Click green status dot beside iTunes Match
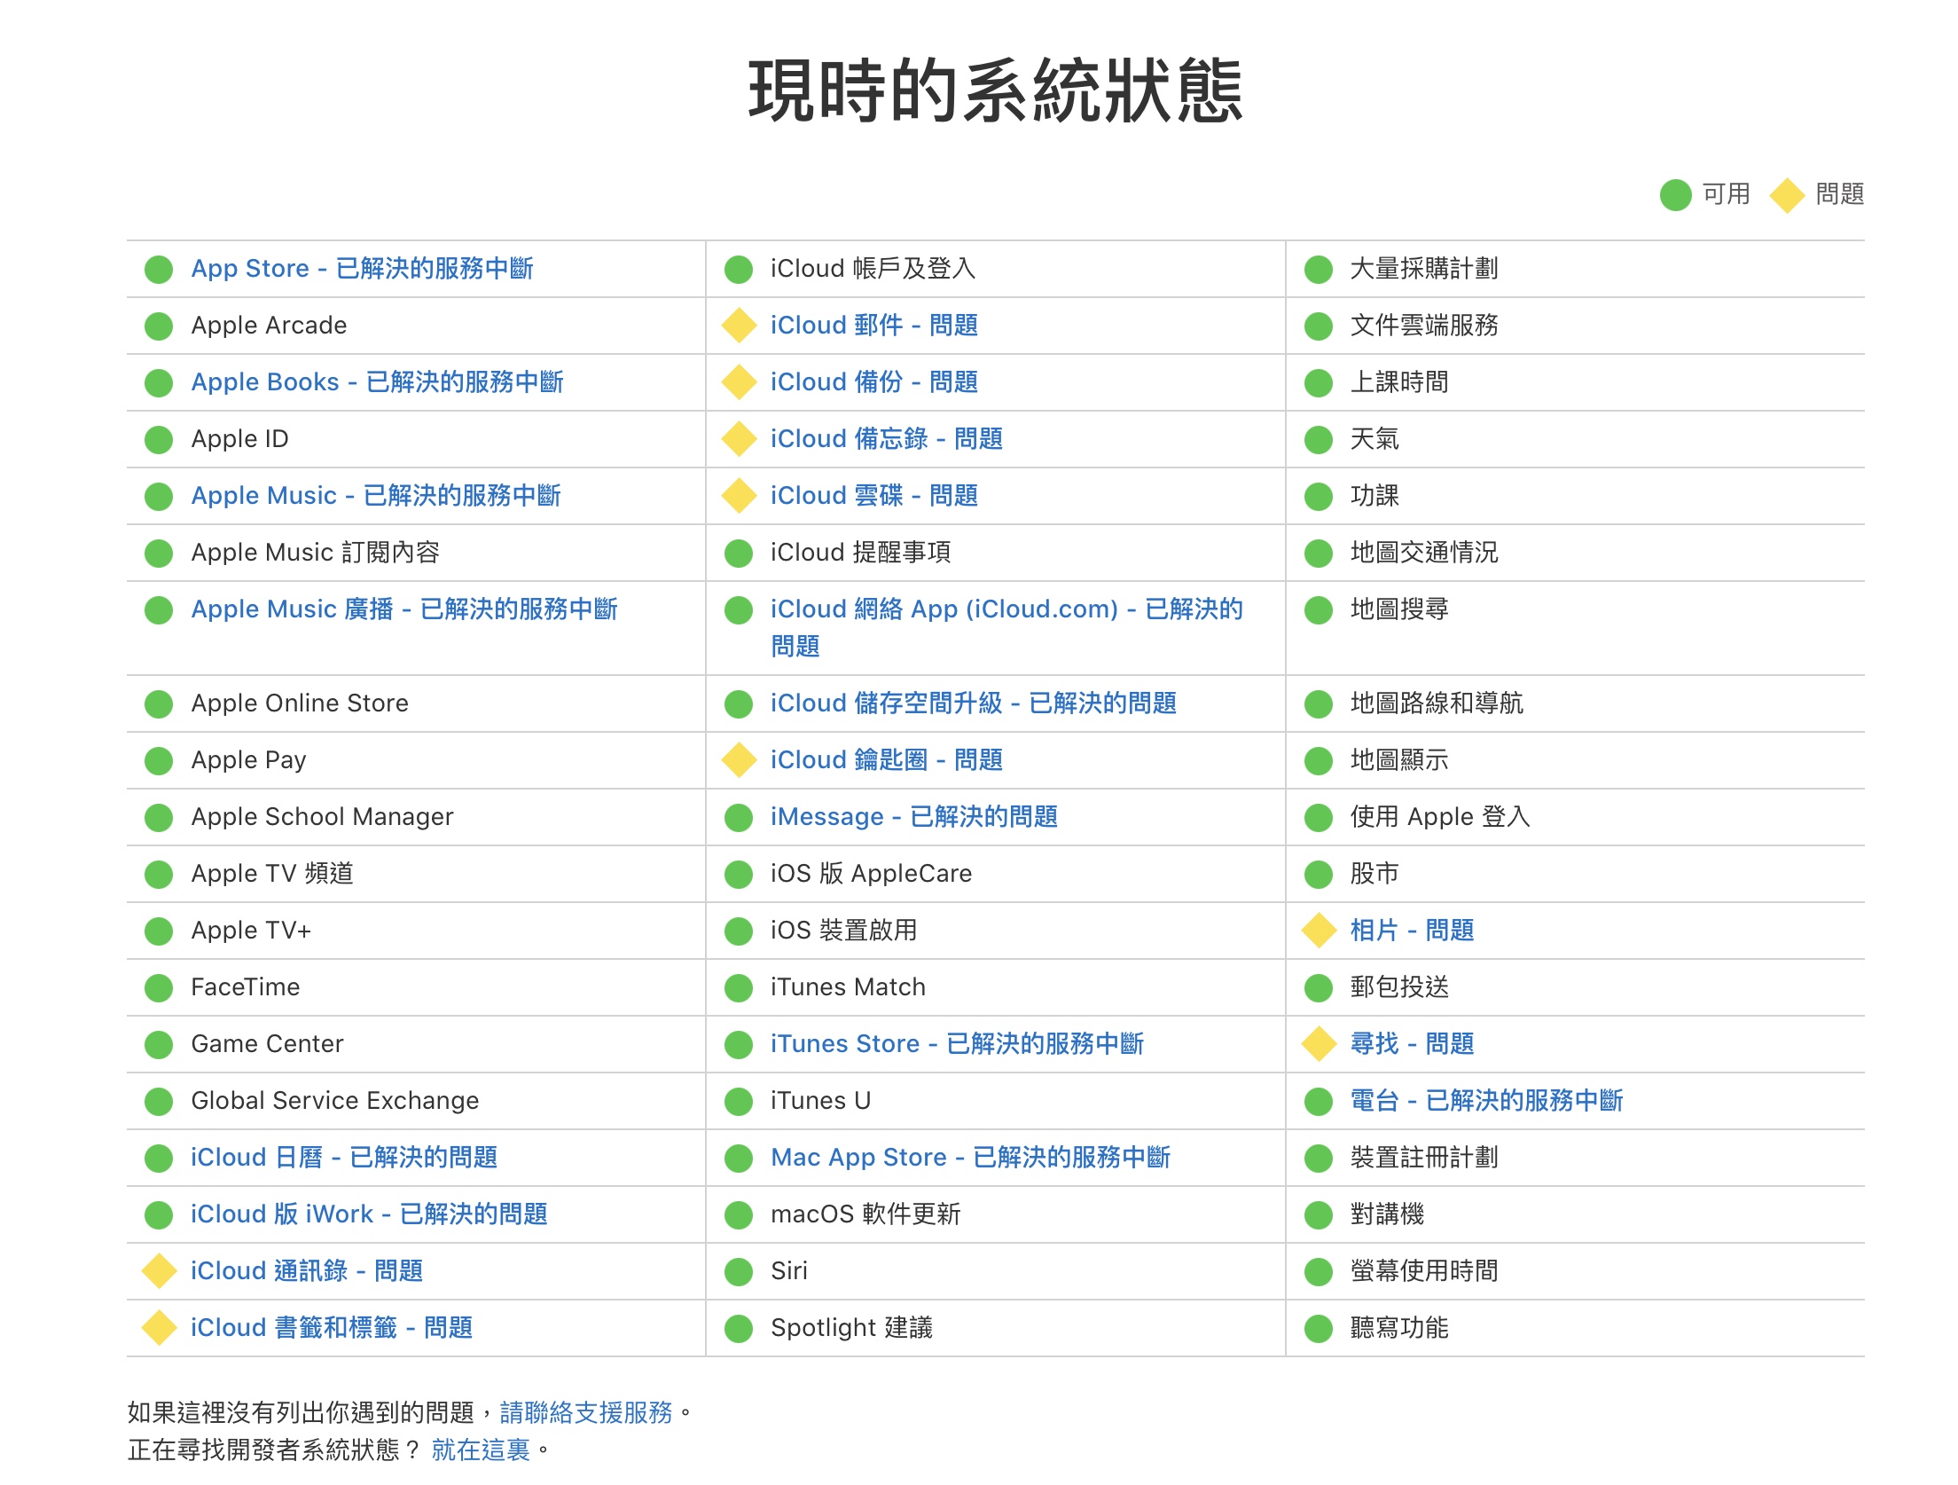The image size is (1958, 1485). point(739,988)
